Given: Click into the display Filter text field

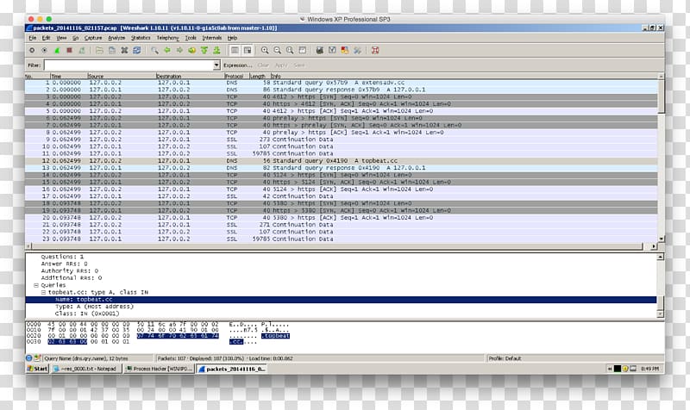Looking at the screenshot, I should pyautogui.click(x=129, y=65).
